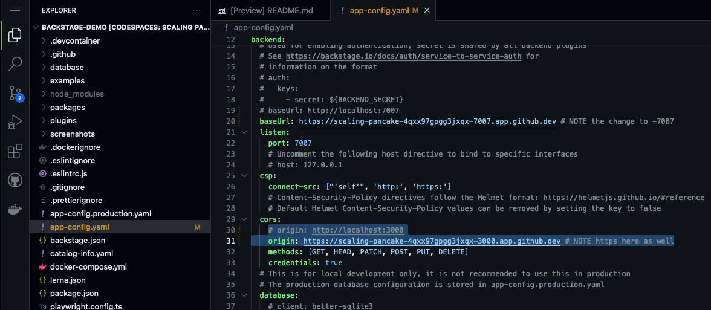This screenshot has height=310, width=711.
Task: Open Explorer more actions ellipsis
Action: 196,10
